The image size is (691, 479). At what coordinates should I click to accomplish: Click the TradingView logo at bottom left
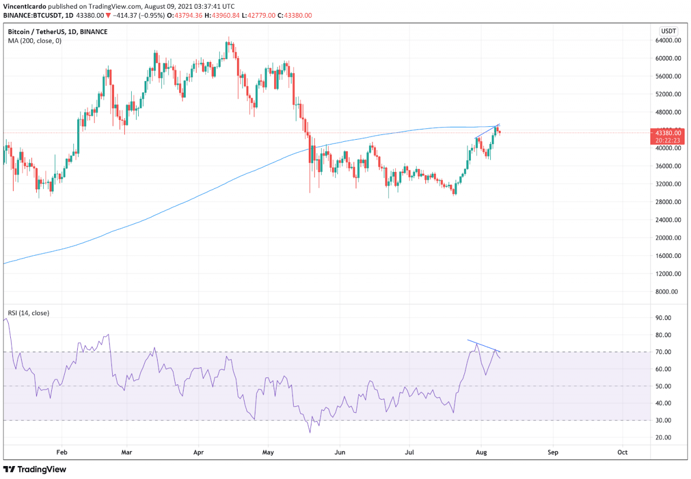coord(35,469)
